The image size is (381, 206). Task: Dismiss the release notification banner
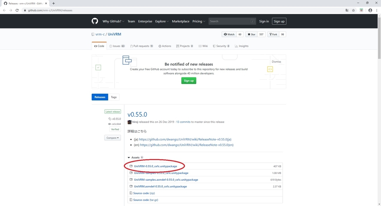point(276,62)
